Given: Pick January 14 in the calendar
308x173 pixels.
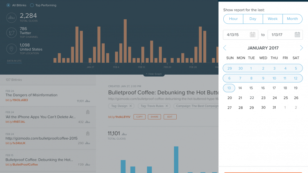Looking at the screenshot, I should (x=240, y=88).
